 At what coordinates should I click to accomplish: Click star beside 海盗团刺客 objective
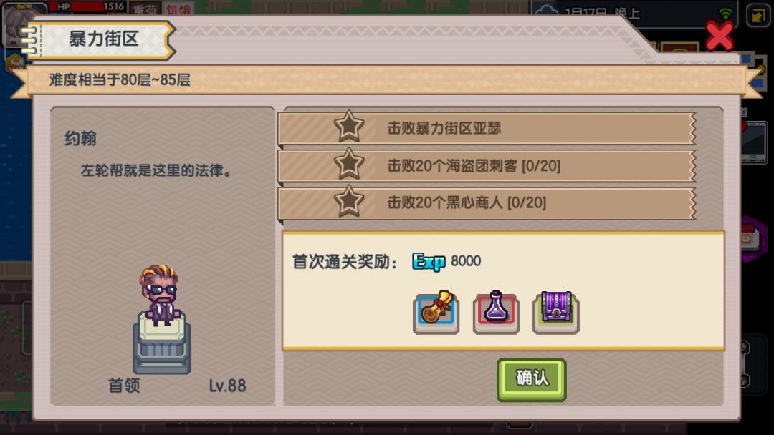point(349,165)
